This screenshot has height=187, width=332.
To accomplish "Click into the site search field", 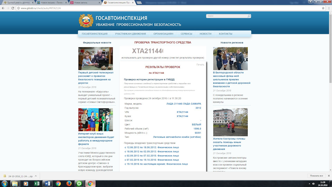I will 227,16.
